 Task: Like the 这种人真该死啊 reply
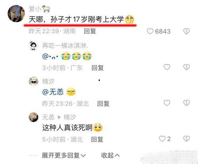[x=162, y=139]
